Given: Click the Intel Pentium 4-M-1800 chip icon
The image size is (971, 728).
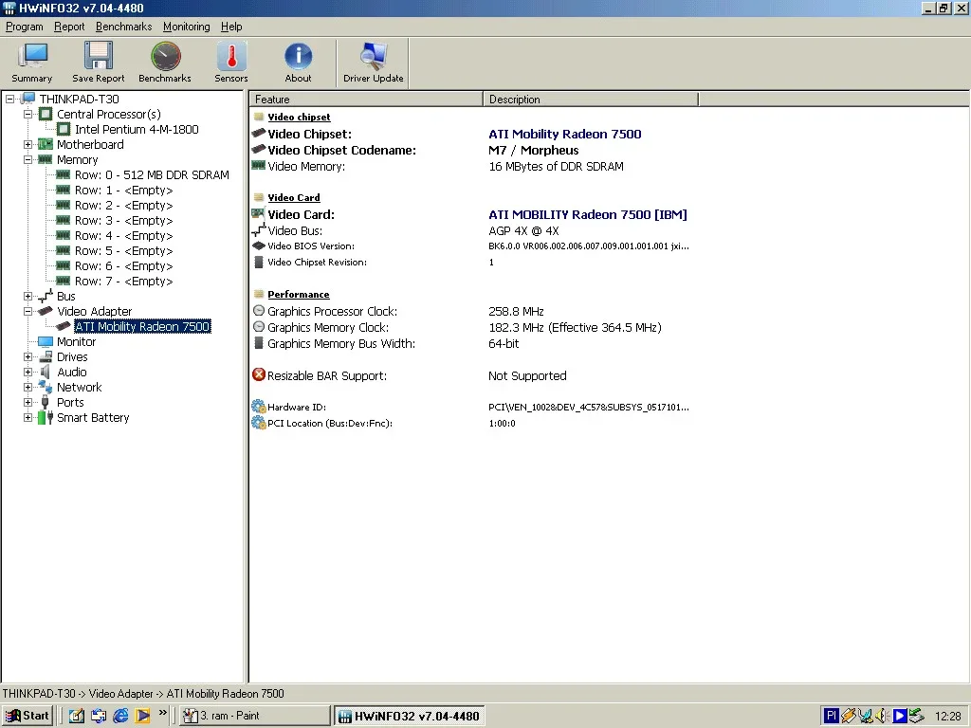Looking at the screenshot, I should pos(64,129).
